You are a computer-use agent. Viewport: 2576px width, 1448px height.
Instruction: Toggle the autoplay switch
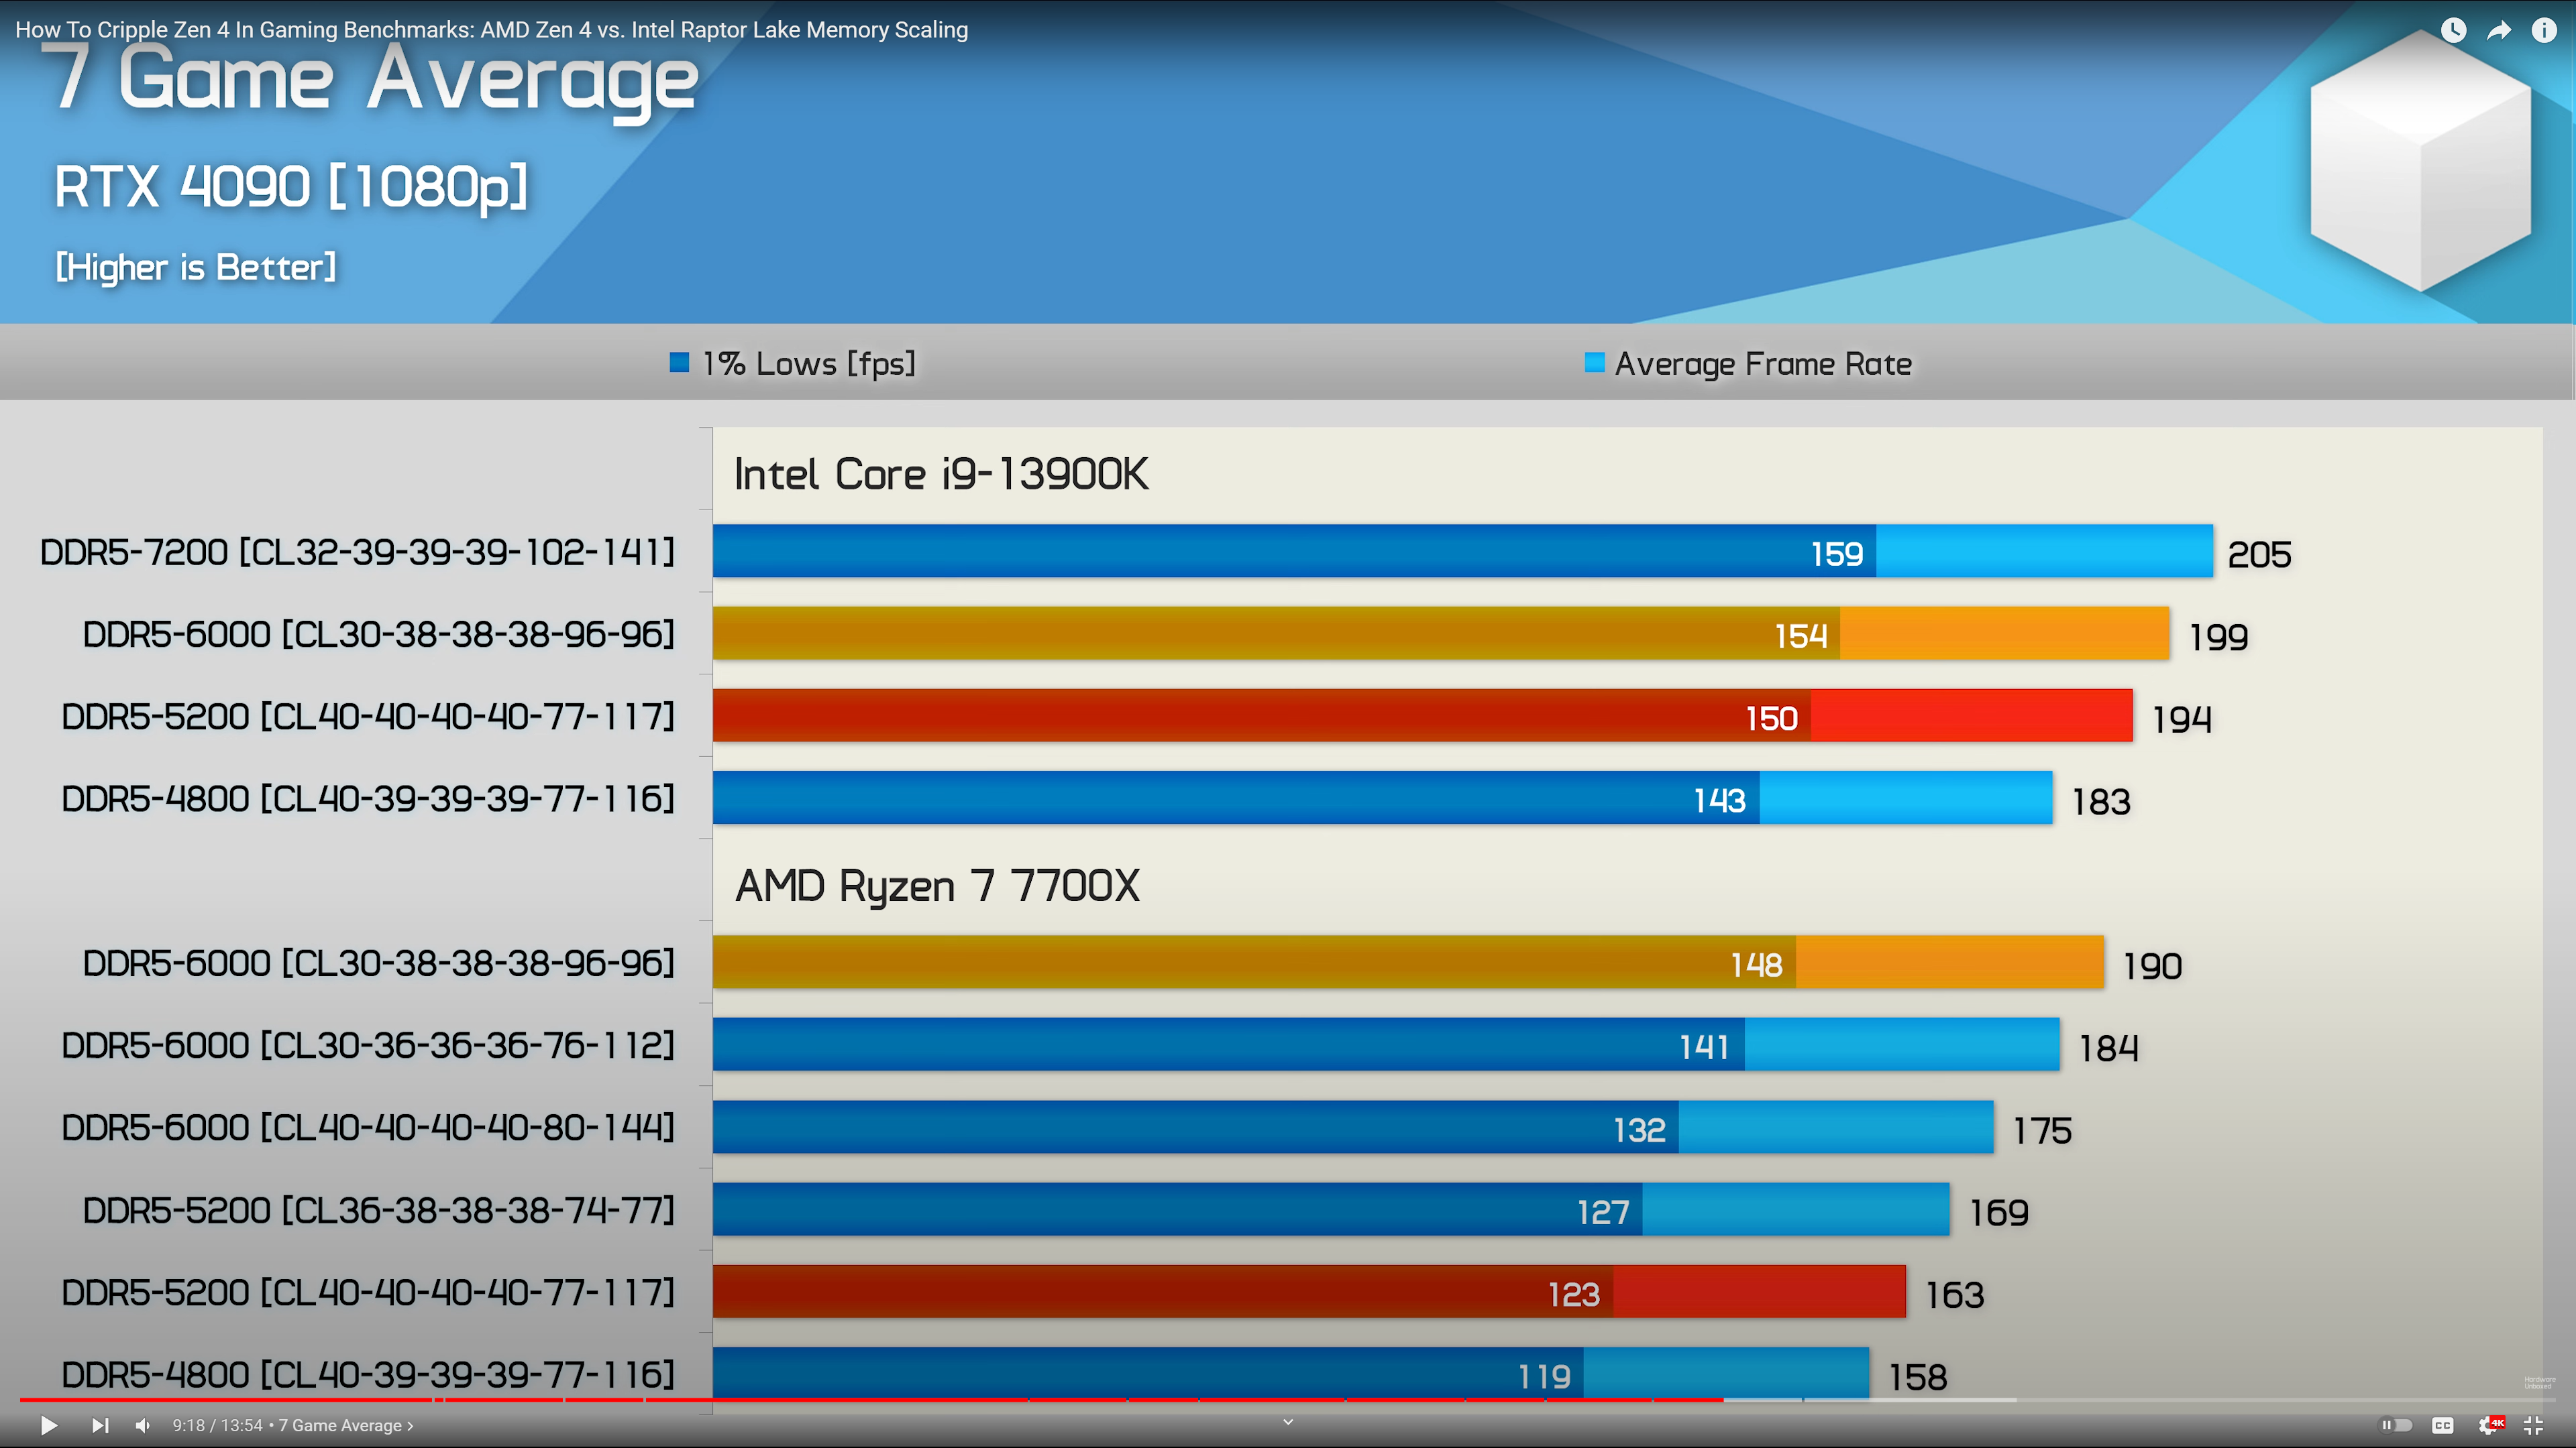pyautogui.click(x=2396, y=1425)
